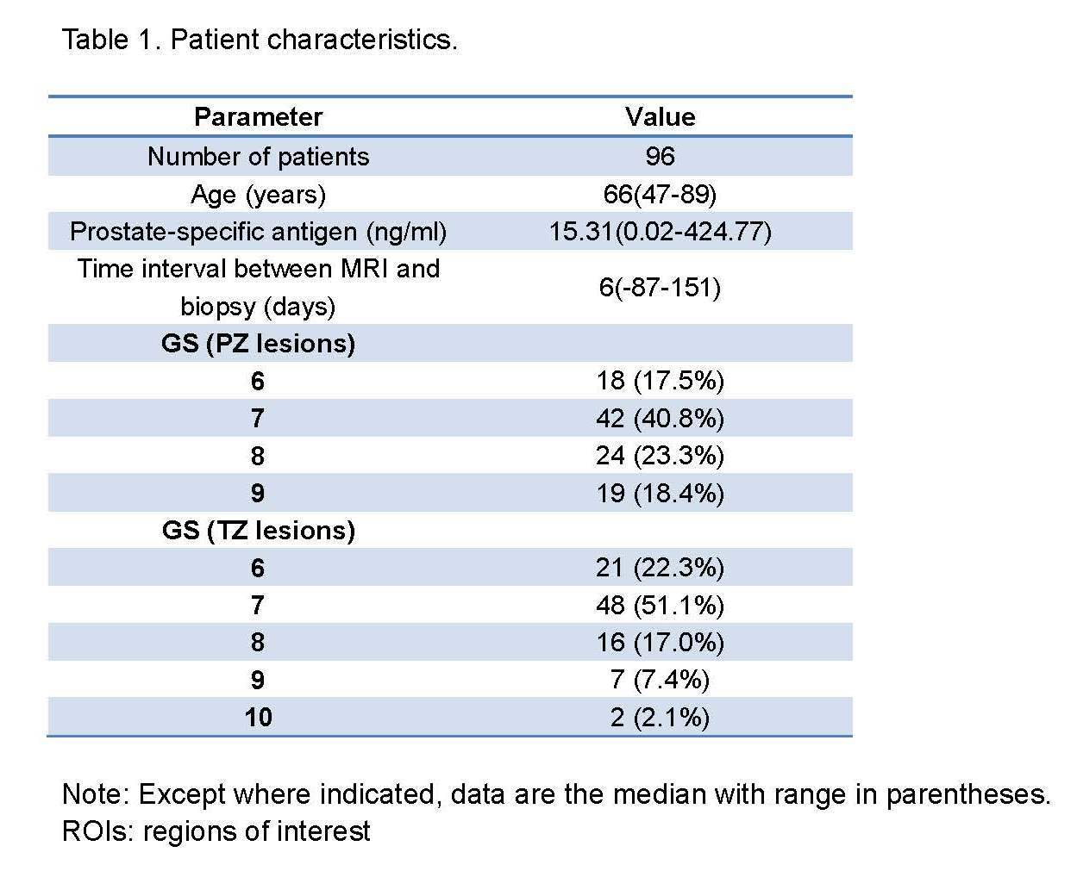Viewport: 1077px width, 871px height.
Task: Select the "Prostate-specific antigen (ng/ml)" label
Action: click(258, 231)
